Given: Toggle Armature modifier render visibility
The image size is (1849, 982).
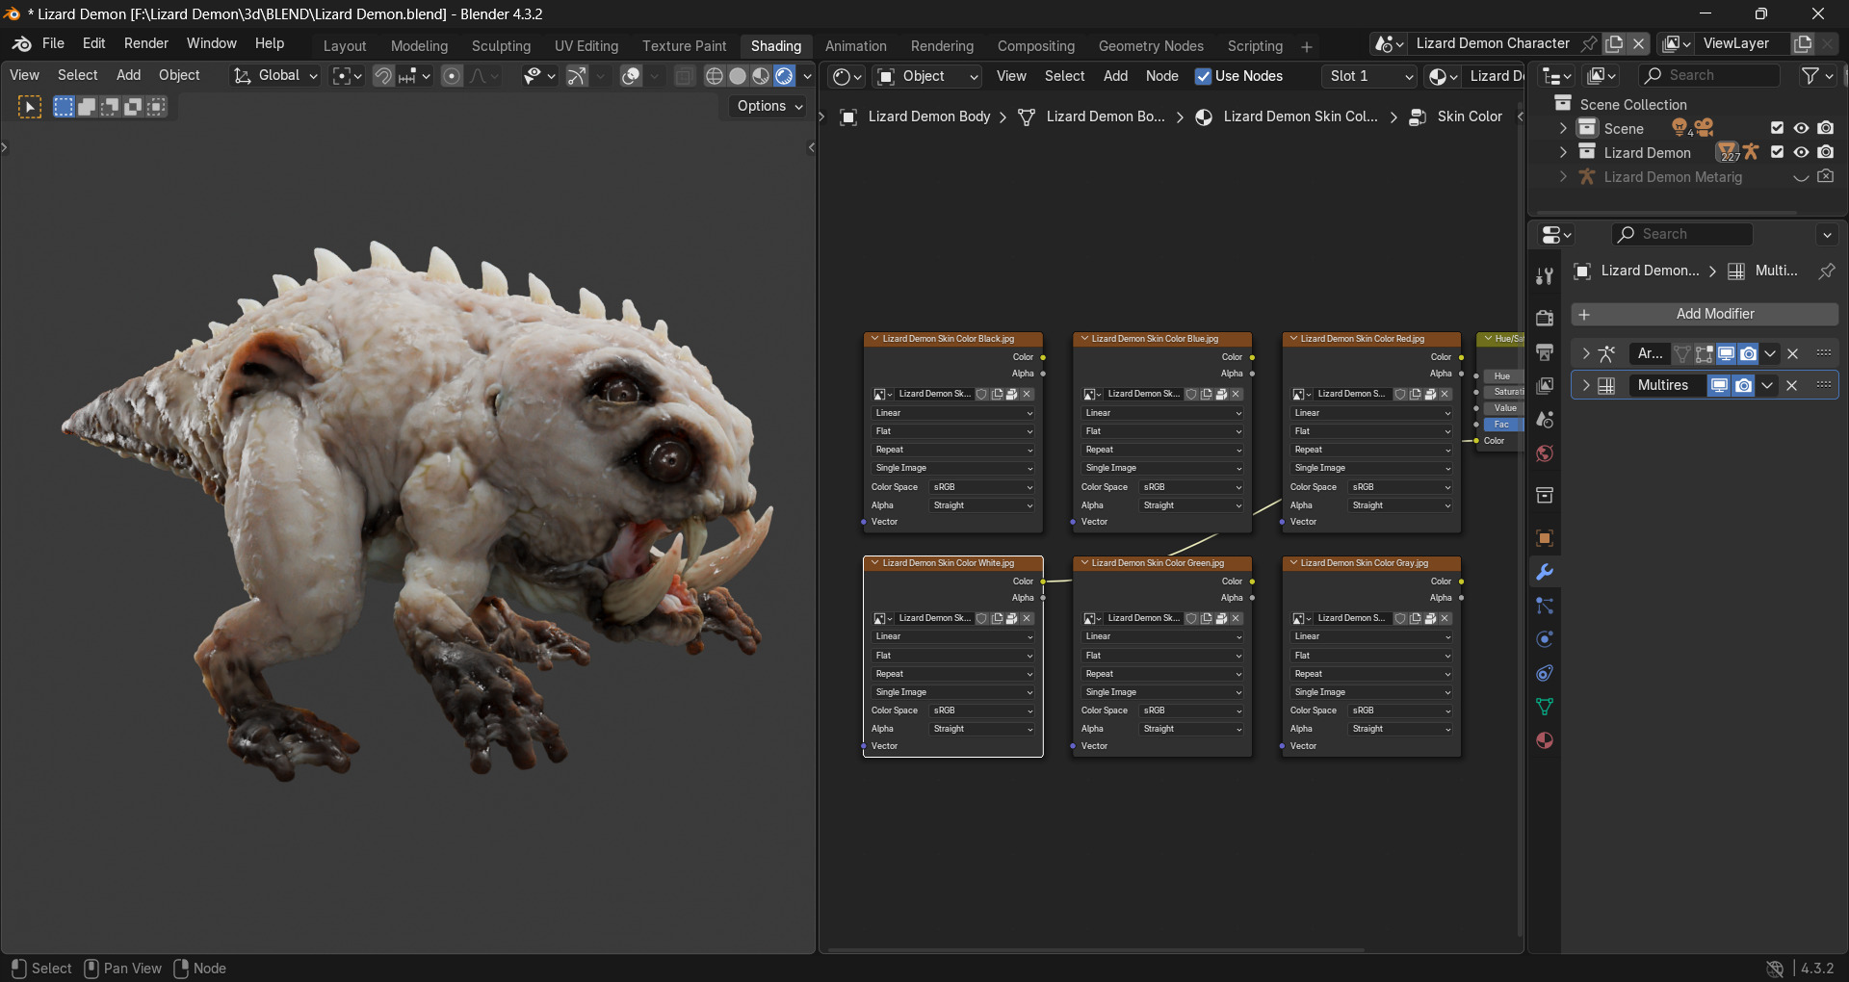Looking at the screenshot, I should pos(1748,353).
